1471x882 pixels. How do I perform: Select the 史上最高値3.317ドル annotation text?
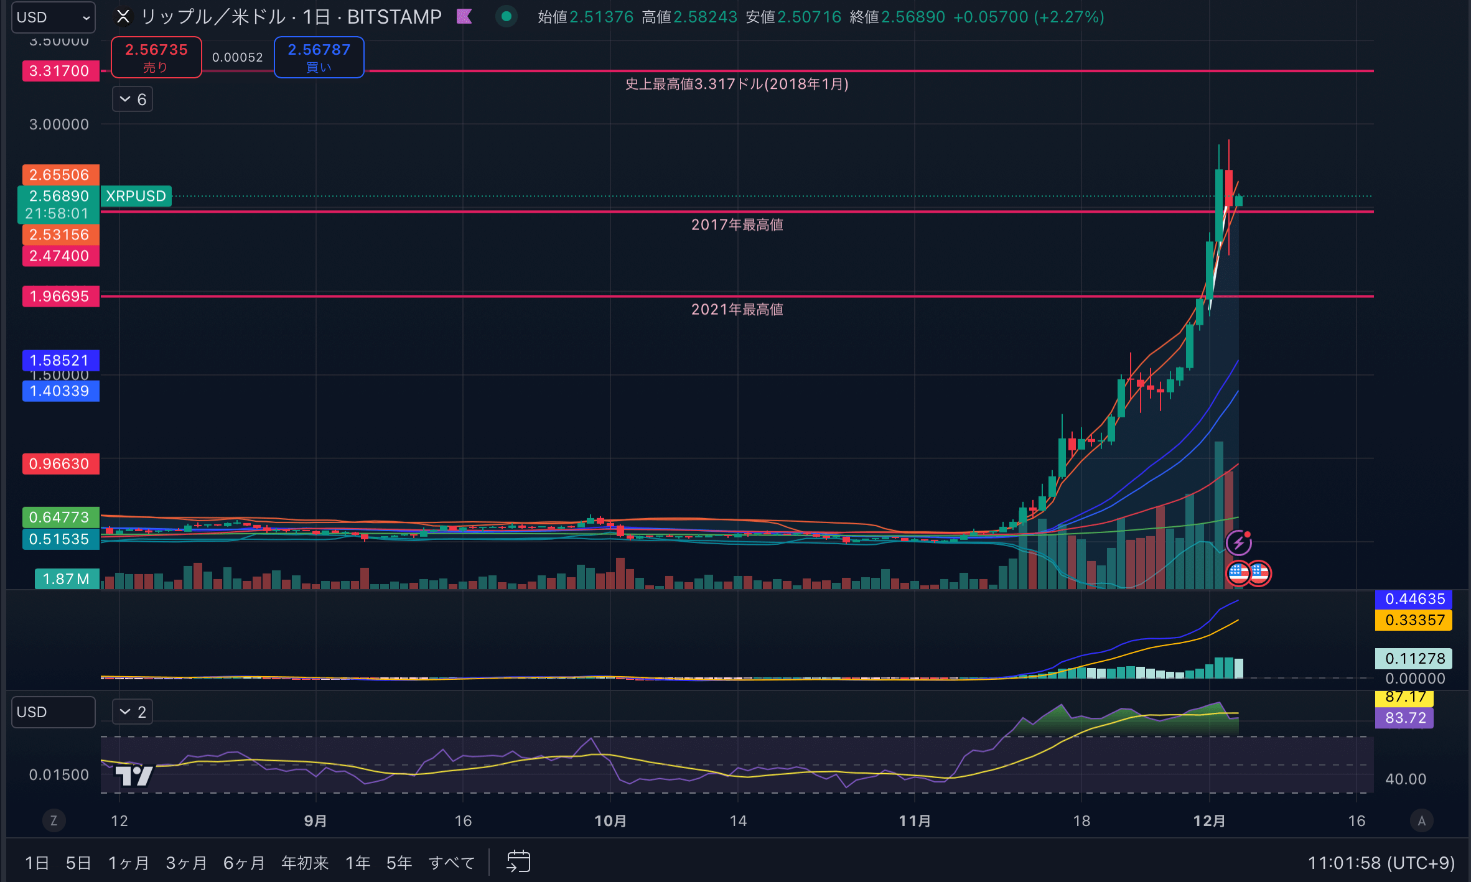(737, 84)
